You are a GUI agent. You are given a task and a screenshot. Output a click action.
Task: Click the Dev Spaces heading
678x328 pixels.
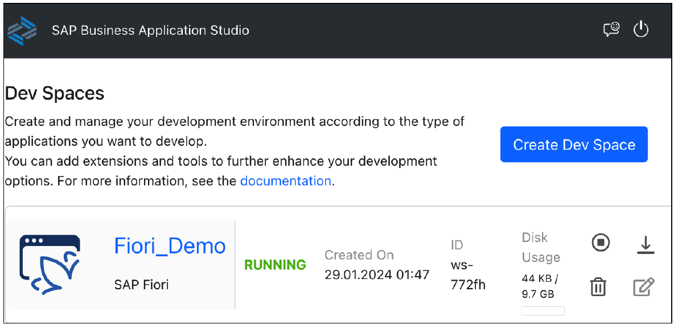coord(55,93)
